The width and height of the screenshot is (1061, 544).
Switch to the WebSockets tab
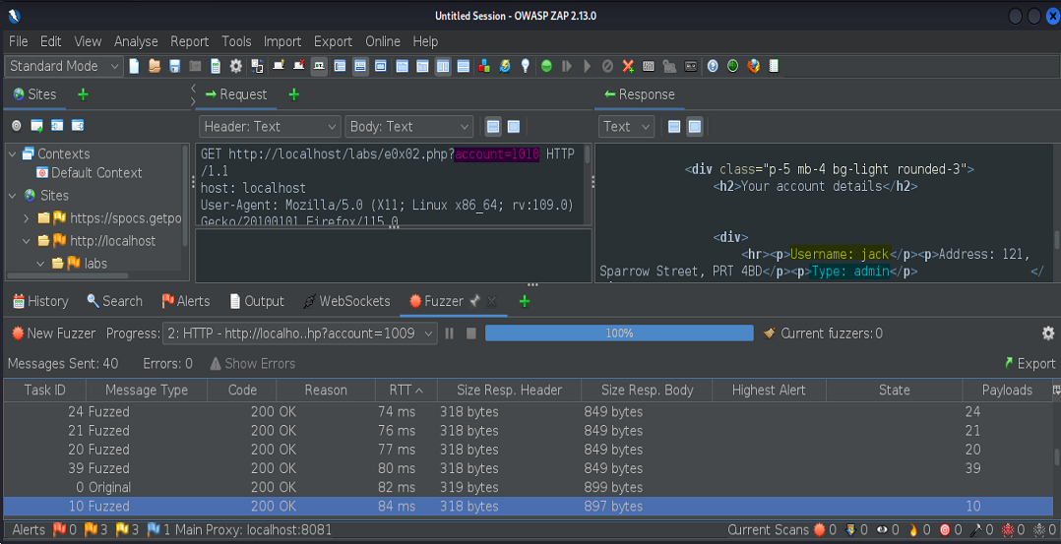(346, 301)
